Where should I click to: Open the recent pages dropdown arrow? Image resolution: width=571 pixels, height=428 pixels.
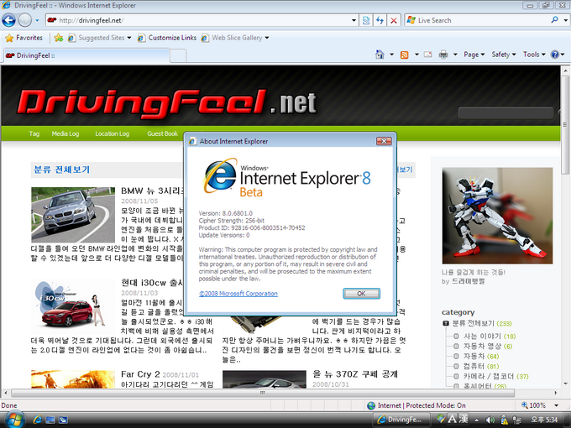click(x=37, y=20)
